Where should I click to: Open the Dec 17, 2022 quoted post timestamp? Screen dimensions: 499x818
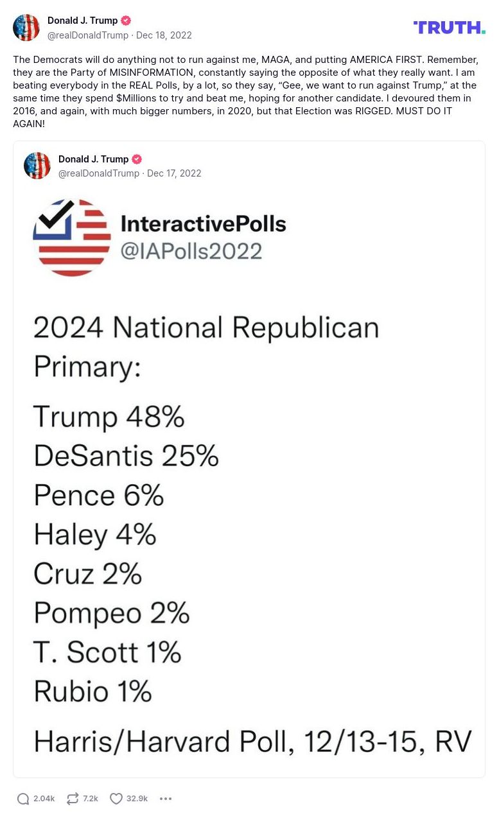[174, 173]
